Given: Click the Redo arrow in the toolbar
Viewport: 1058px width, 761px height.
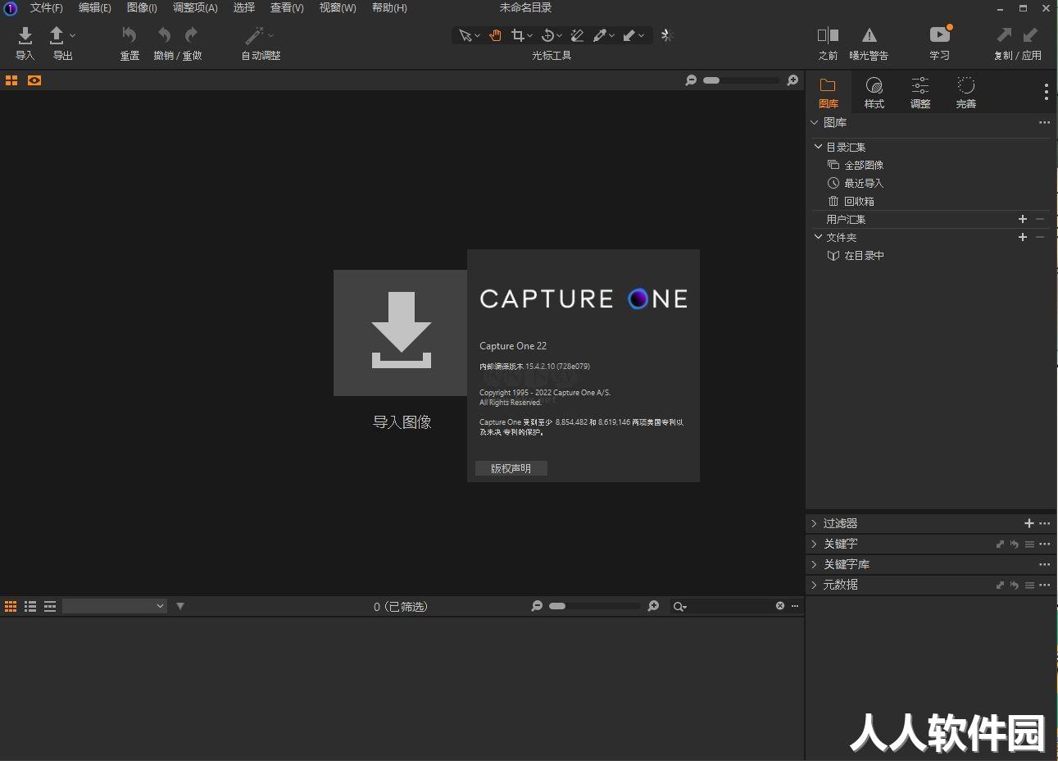Looking at the screenshot, I should click(x=191, y=34).
